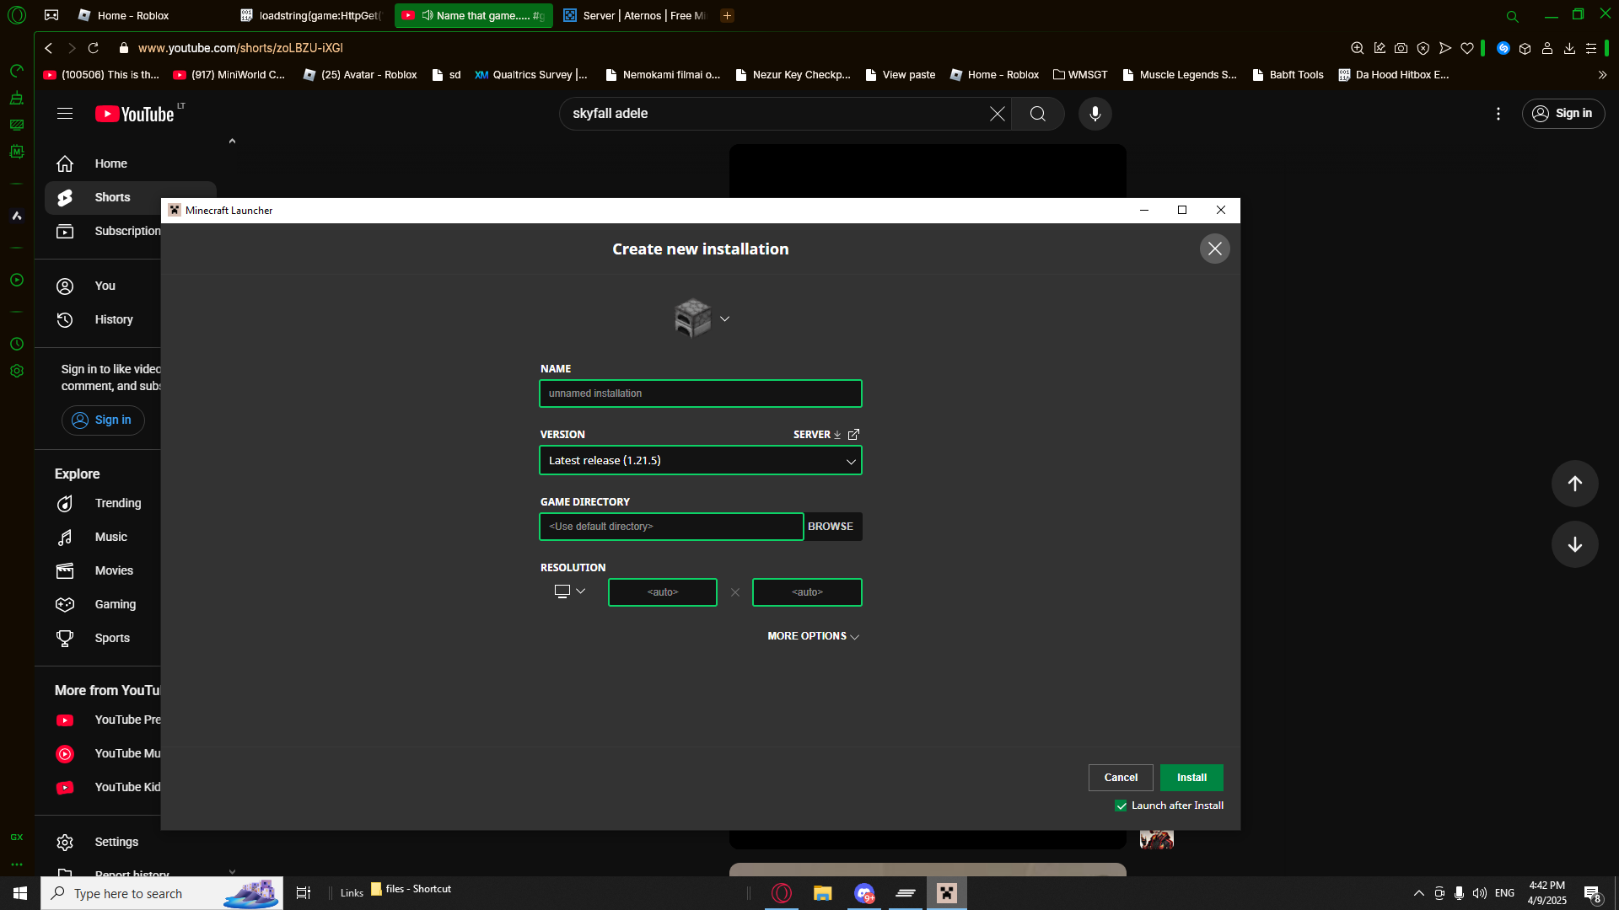Click the YouTube search magnifier button

(x=1037, y=114)
